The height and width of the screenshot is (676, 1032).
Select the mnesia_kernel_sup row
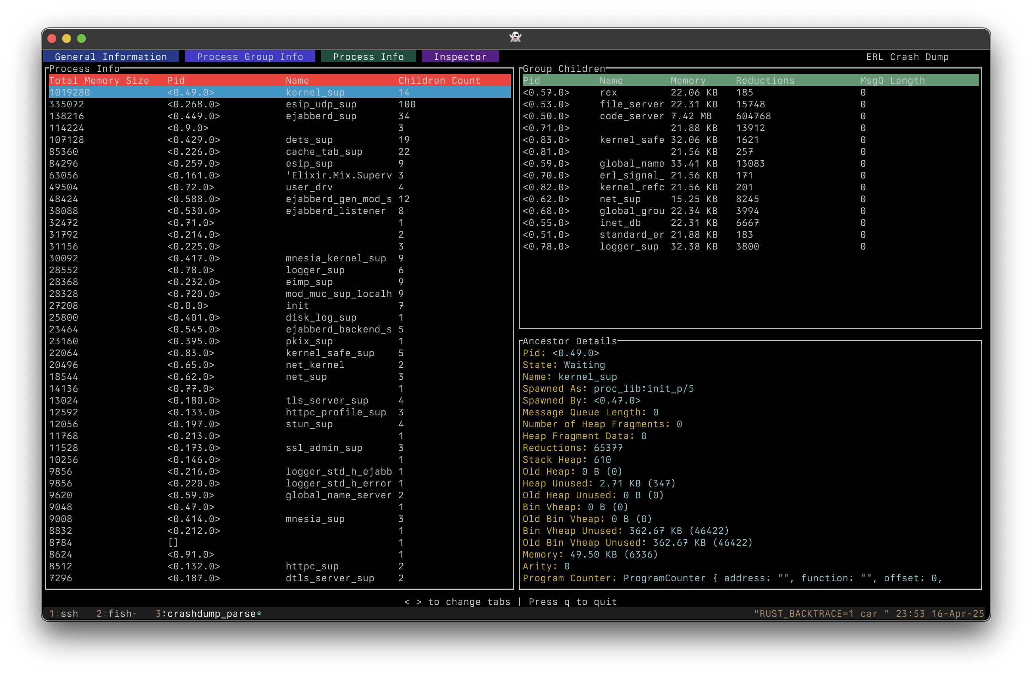[x=279, y=258]
